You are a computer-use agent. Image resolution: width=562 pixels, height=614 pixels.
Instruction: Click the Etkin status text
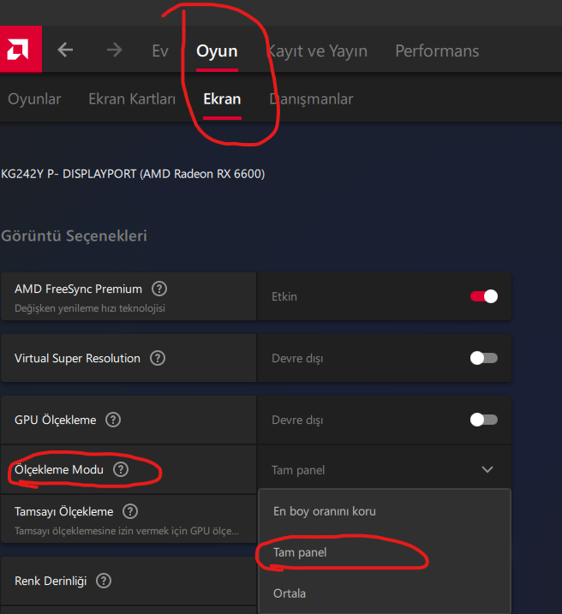coord(284,297)
